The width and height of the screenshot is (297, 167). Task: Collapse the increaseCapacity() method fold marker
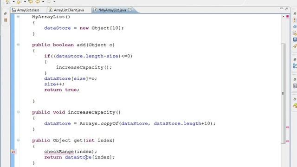[18, 112]
